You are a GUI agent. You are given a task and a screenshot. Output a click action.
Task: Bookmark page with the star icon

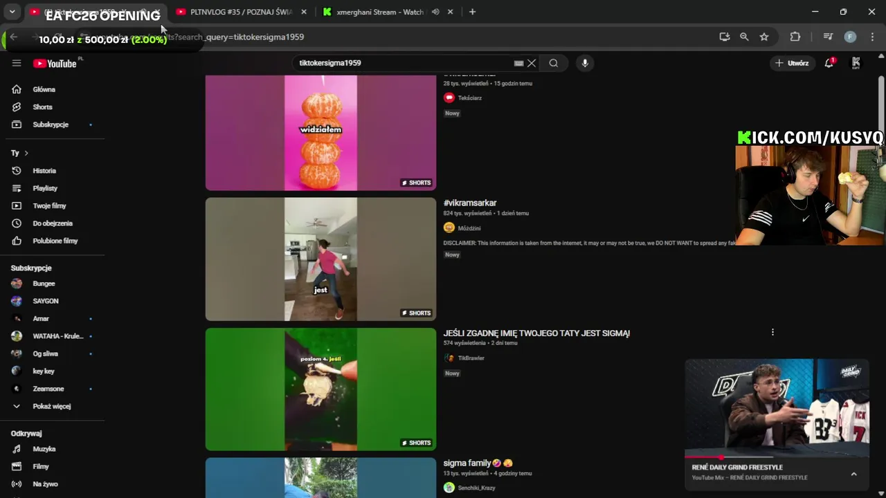764,37
